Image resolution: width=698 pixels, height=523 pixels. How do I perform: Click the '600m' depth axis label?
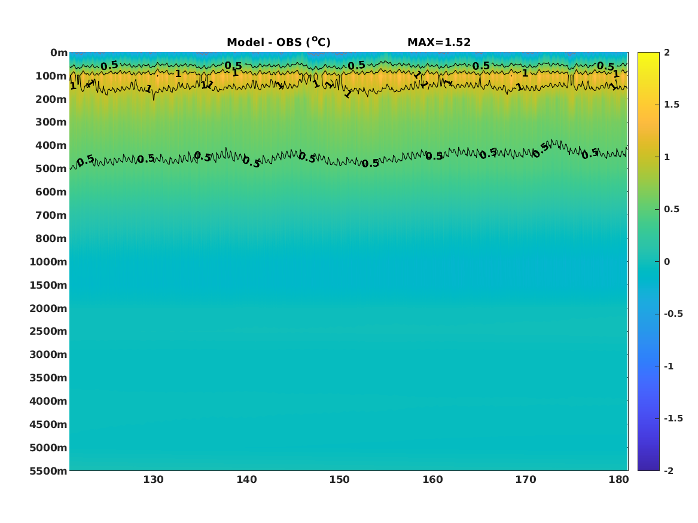51,192
